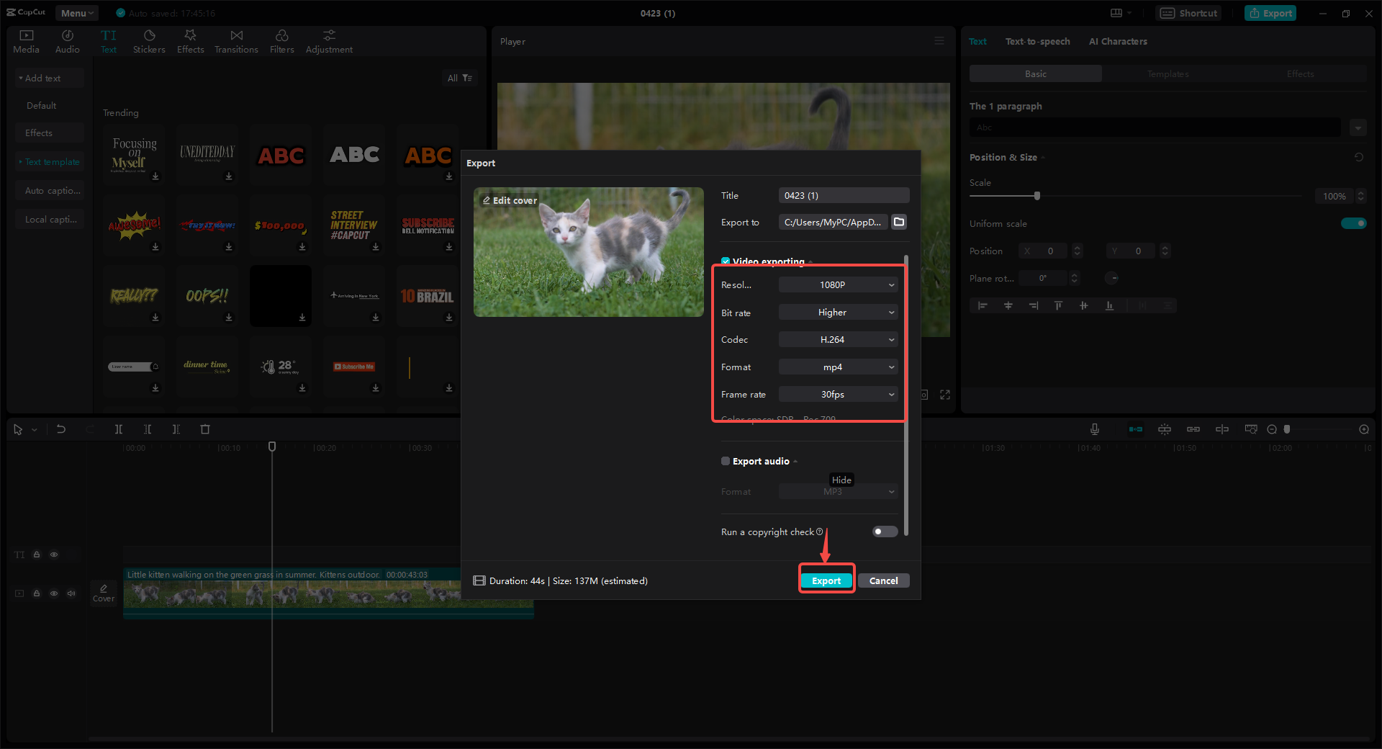The width and height of the screenshot is (1382, 749).
Task: Open the Menu dropdown at top left
Action: (x=76, y=12)
